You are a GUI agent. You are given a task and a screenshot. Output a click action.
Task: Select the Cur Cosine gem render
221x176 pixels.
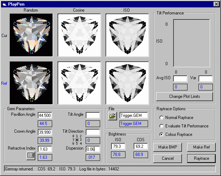point(79,35)
